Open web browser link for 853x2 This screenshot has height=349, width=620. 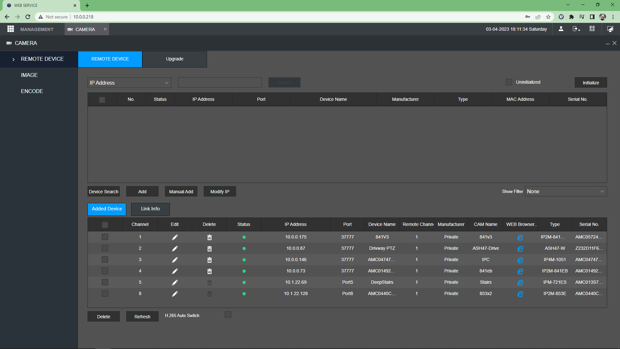pos(520,294)
